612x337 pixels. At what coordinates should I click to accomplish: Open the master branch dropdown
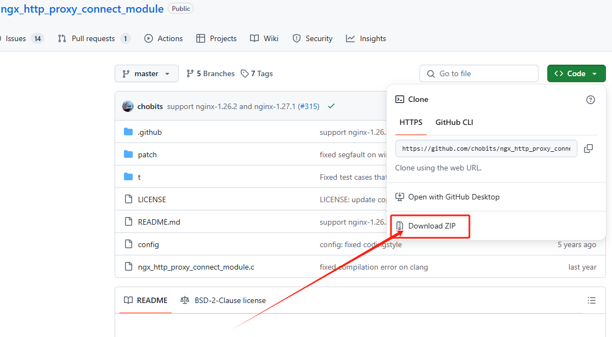pos(146,73)
